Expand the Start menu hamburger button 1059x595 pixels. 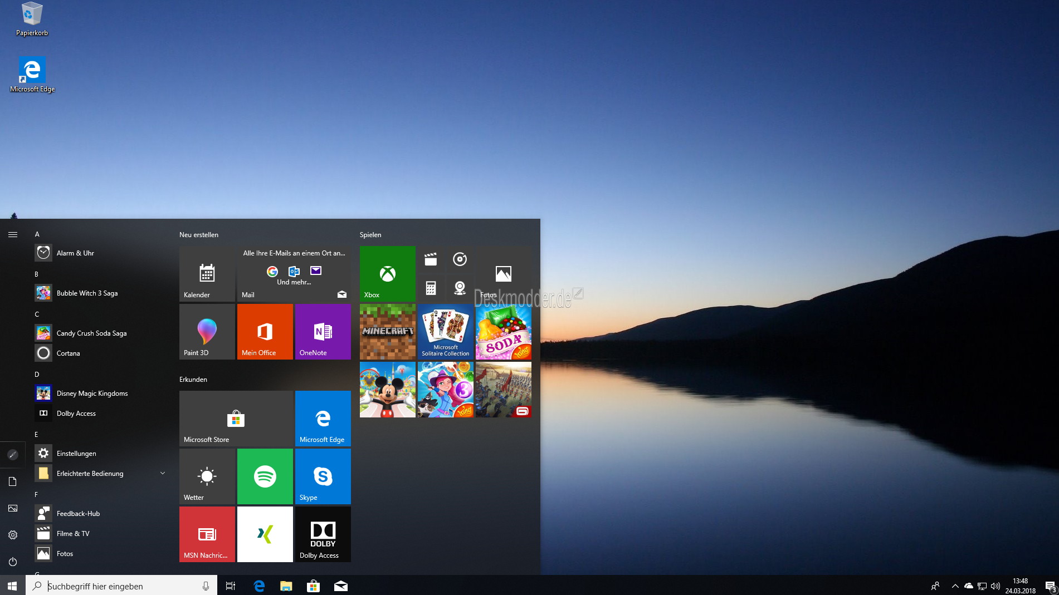pos(13,234)
